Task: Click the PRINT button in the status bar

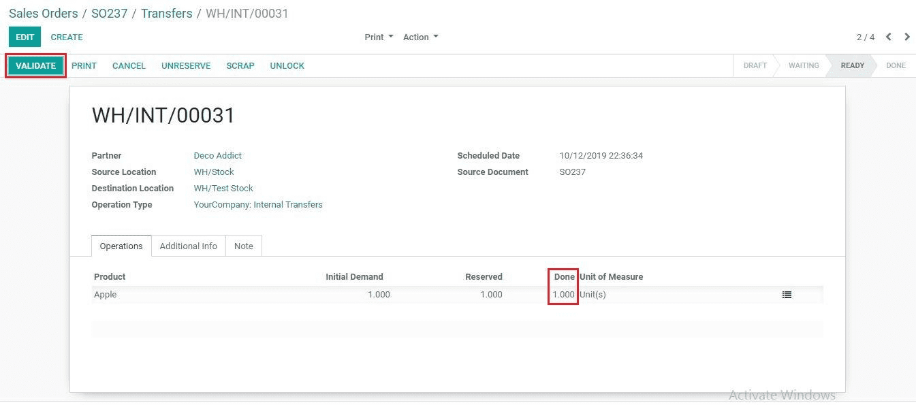Action: tap(84, 66)
